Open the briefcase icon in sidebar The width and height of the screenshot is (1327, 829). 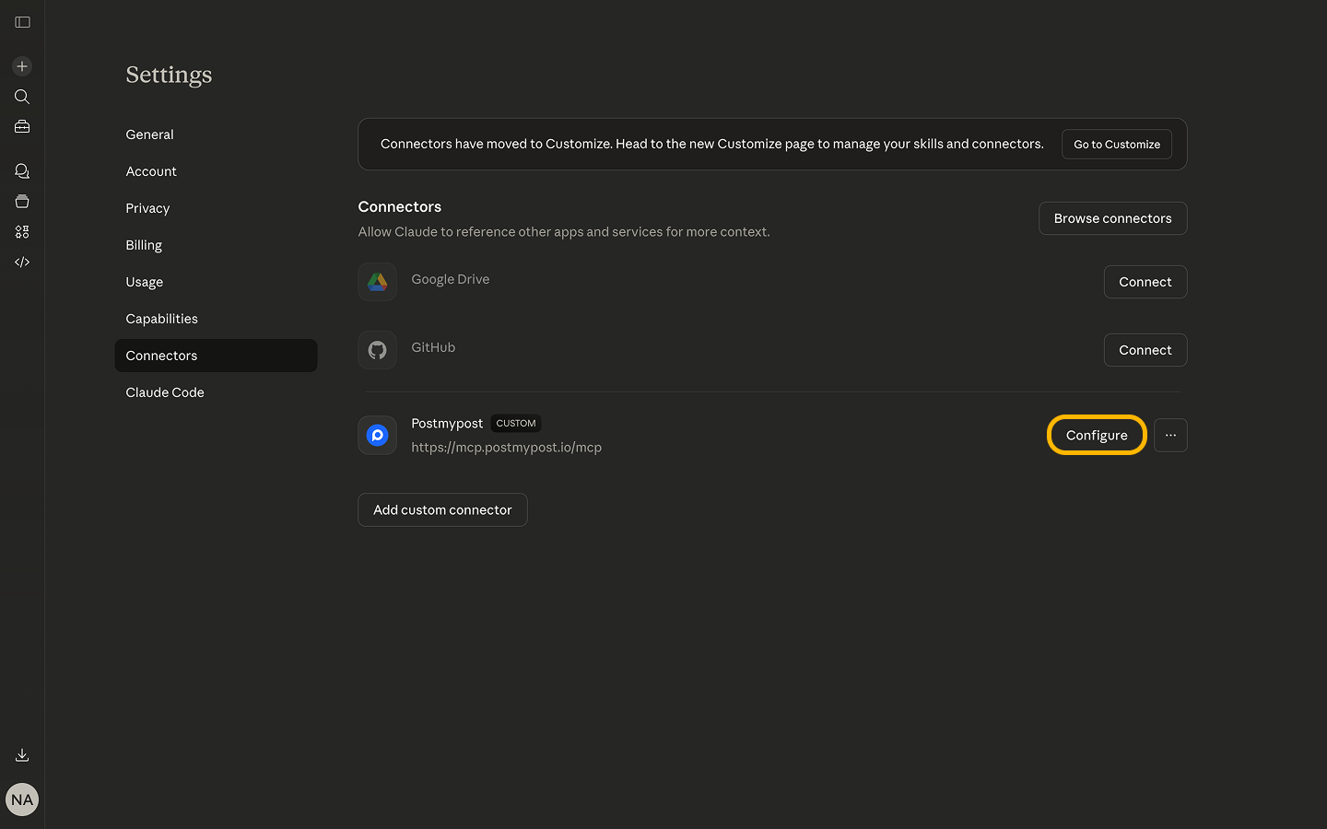tap(22, 127)
